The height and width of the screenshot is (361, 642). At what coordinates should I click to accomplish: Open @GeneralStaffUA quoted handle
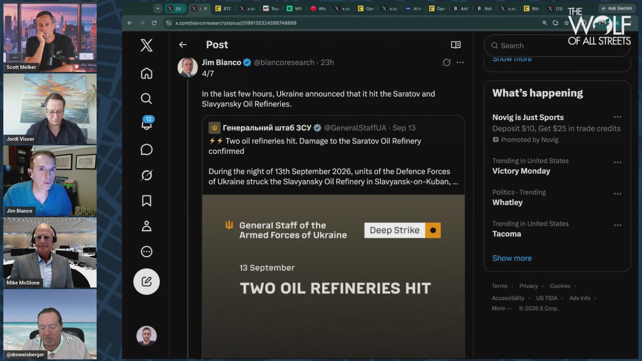355,128
